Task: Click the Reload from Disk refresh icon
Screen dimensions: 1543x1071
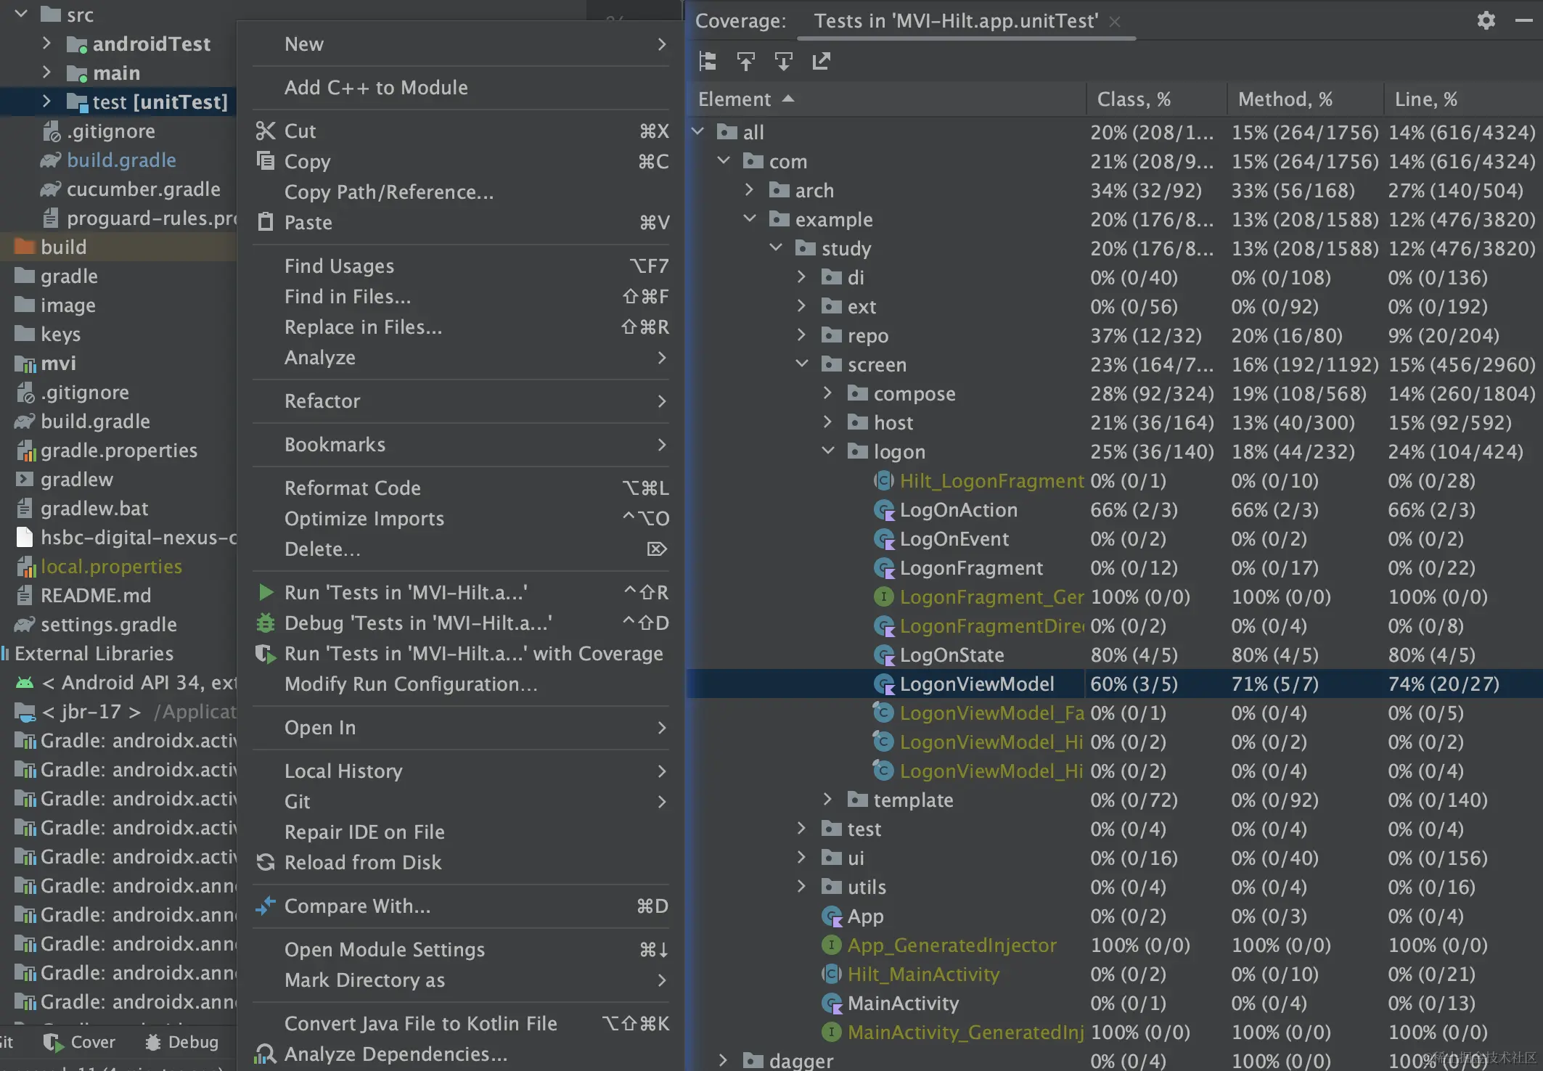Action: [x=266, y=862]
